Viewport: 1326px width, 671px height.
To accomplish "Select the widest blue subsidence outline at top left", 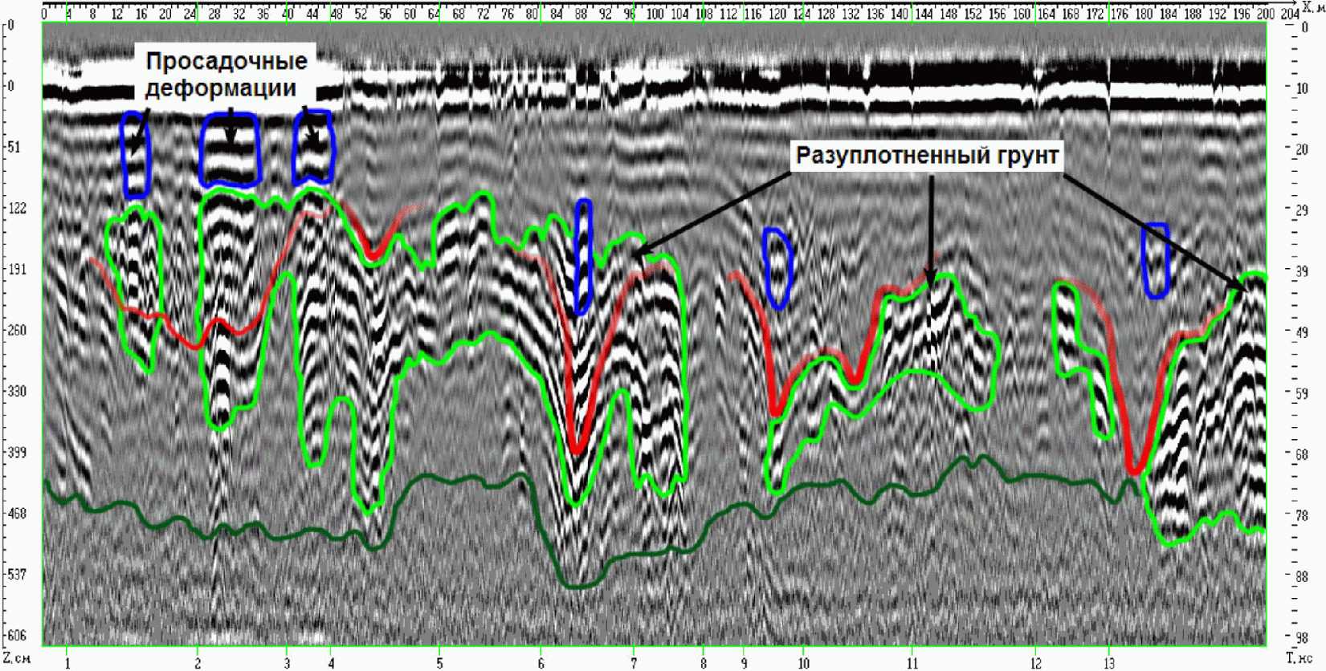I will click(x=231, y=149).
